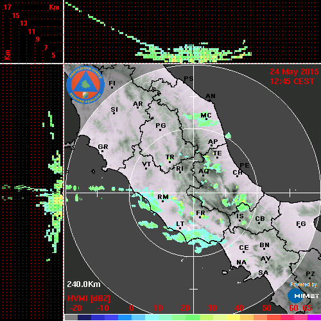Select the magenta 65 dBZ color swatch
The width and height of the screenshot is (321, 321).
pyautogui.click(x=314, y=317)
